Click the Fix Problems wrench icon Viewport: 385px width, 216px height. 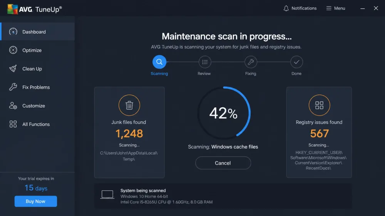click(13, 87)
